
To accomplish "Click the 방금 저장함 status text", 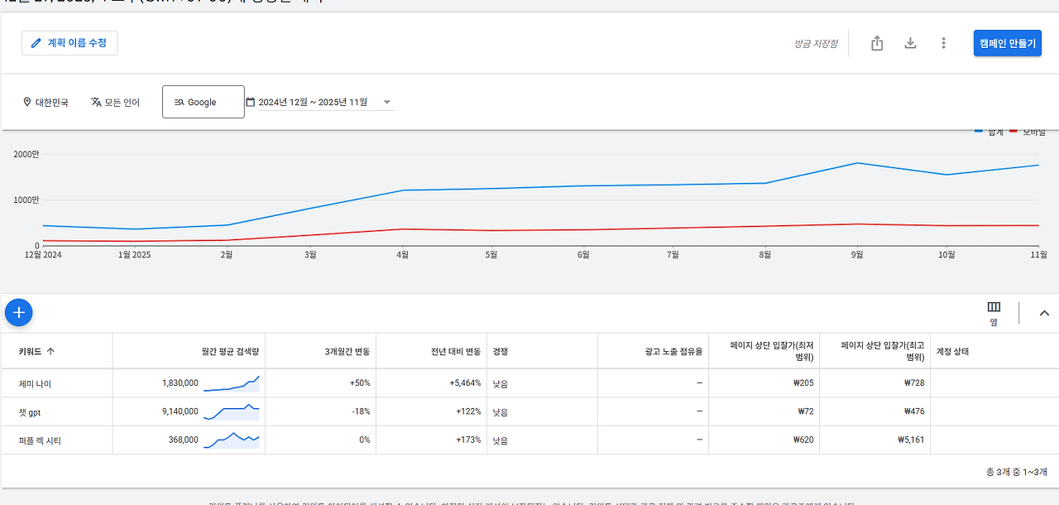I will (x=816, y=44).
